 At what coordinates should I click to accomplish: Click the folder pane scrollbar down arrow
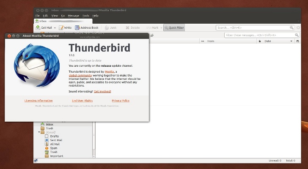coord(93,156)
